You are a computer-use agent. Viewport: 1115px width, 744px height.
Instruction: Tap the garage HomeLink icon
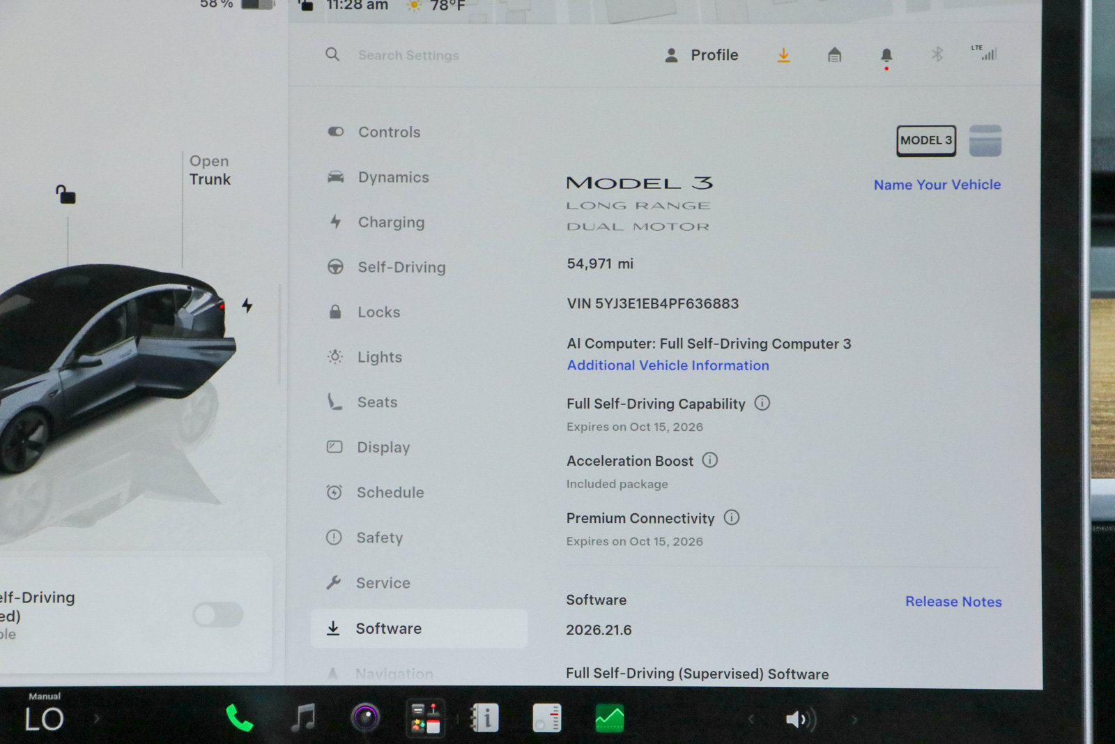click(x=834, y=55)
